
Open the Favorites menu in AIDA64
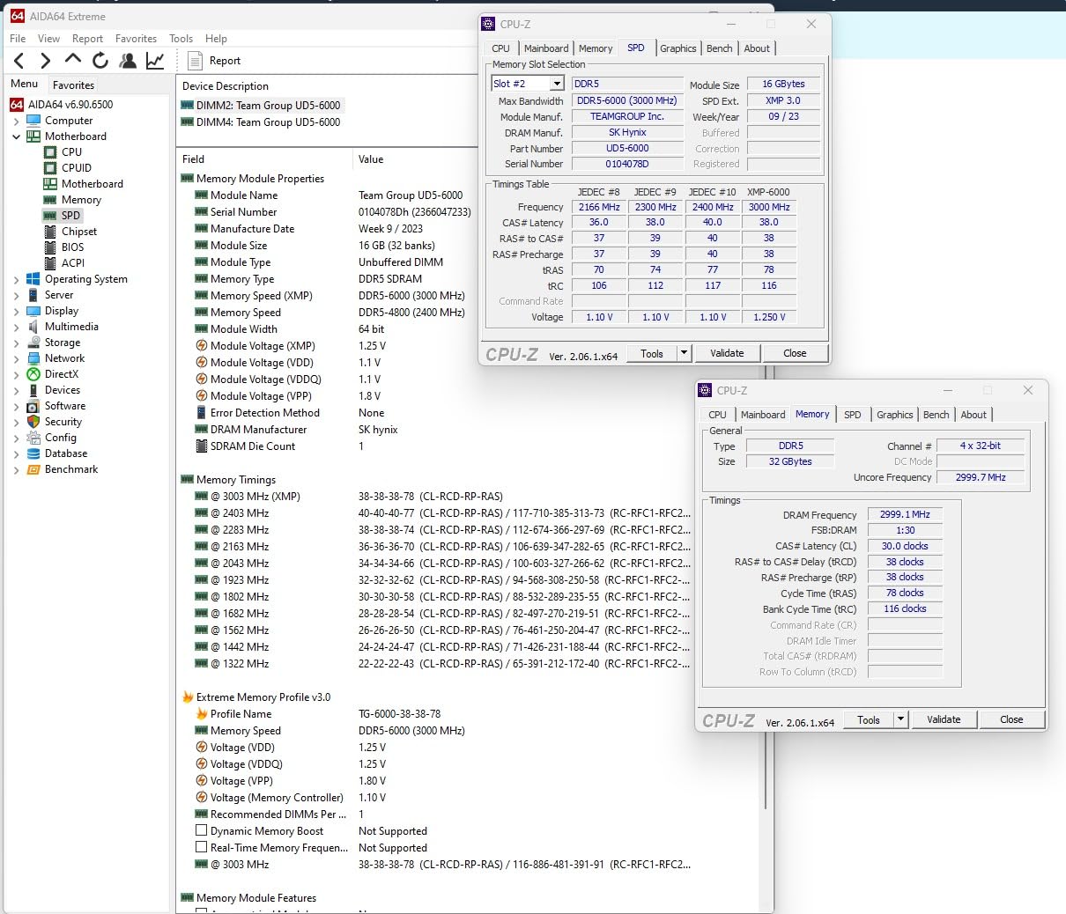click(136, 39)
